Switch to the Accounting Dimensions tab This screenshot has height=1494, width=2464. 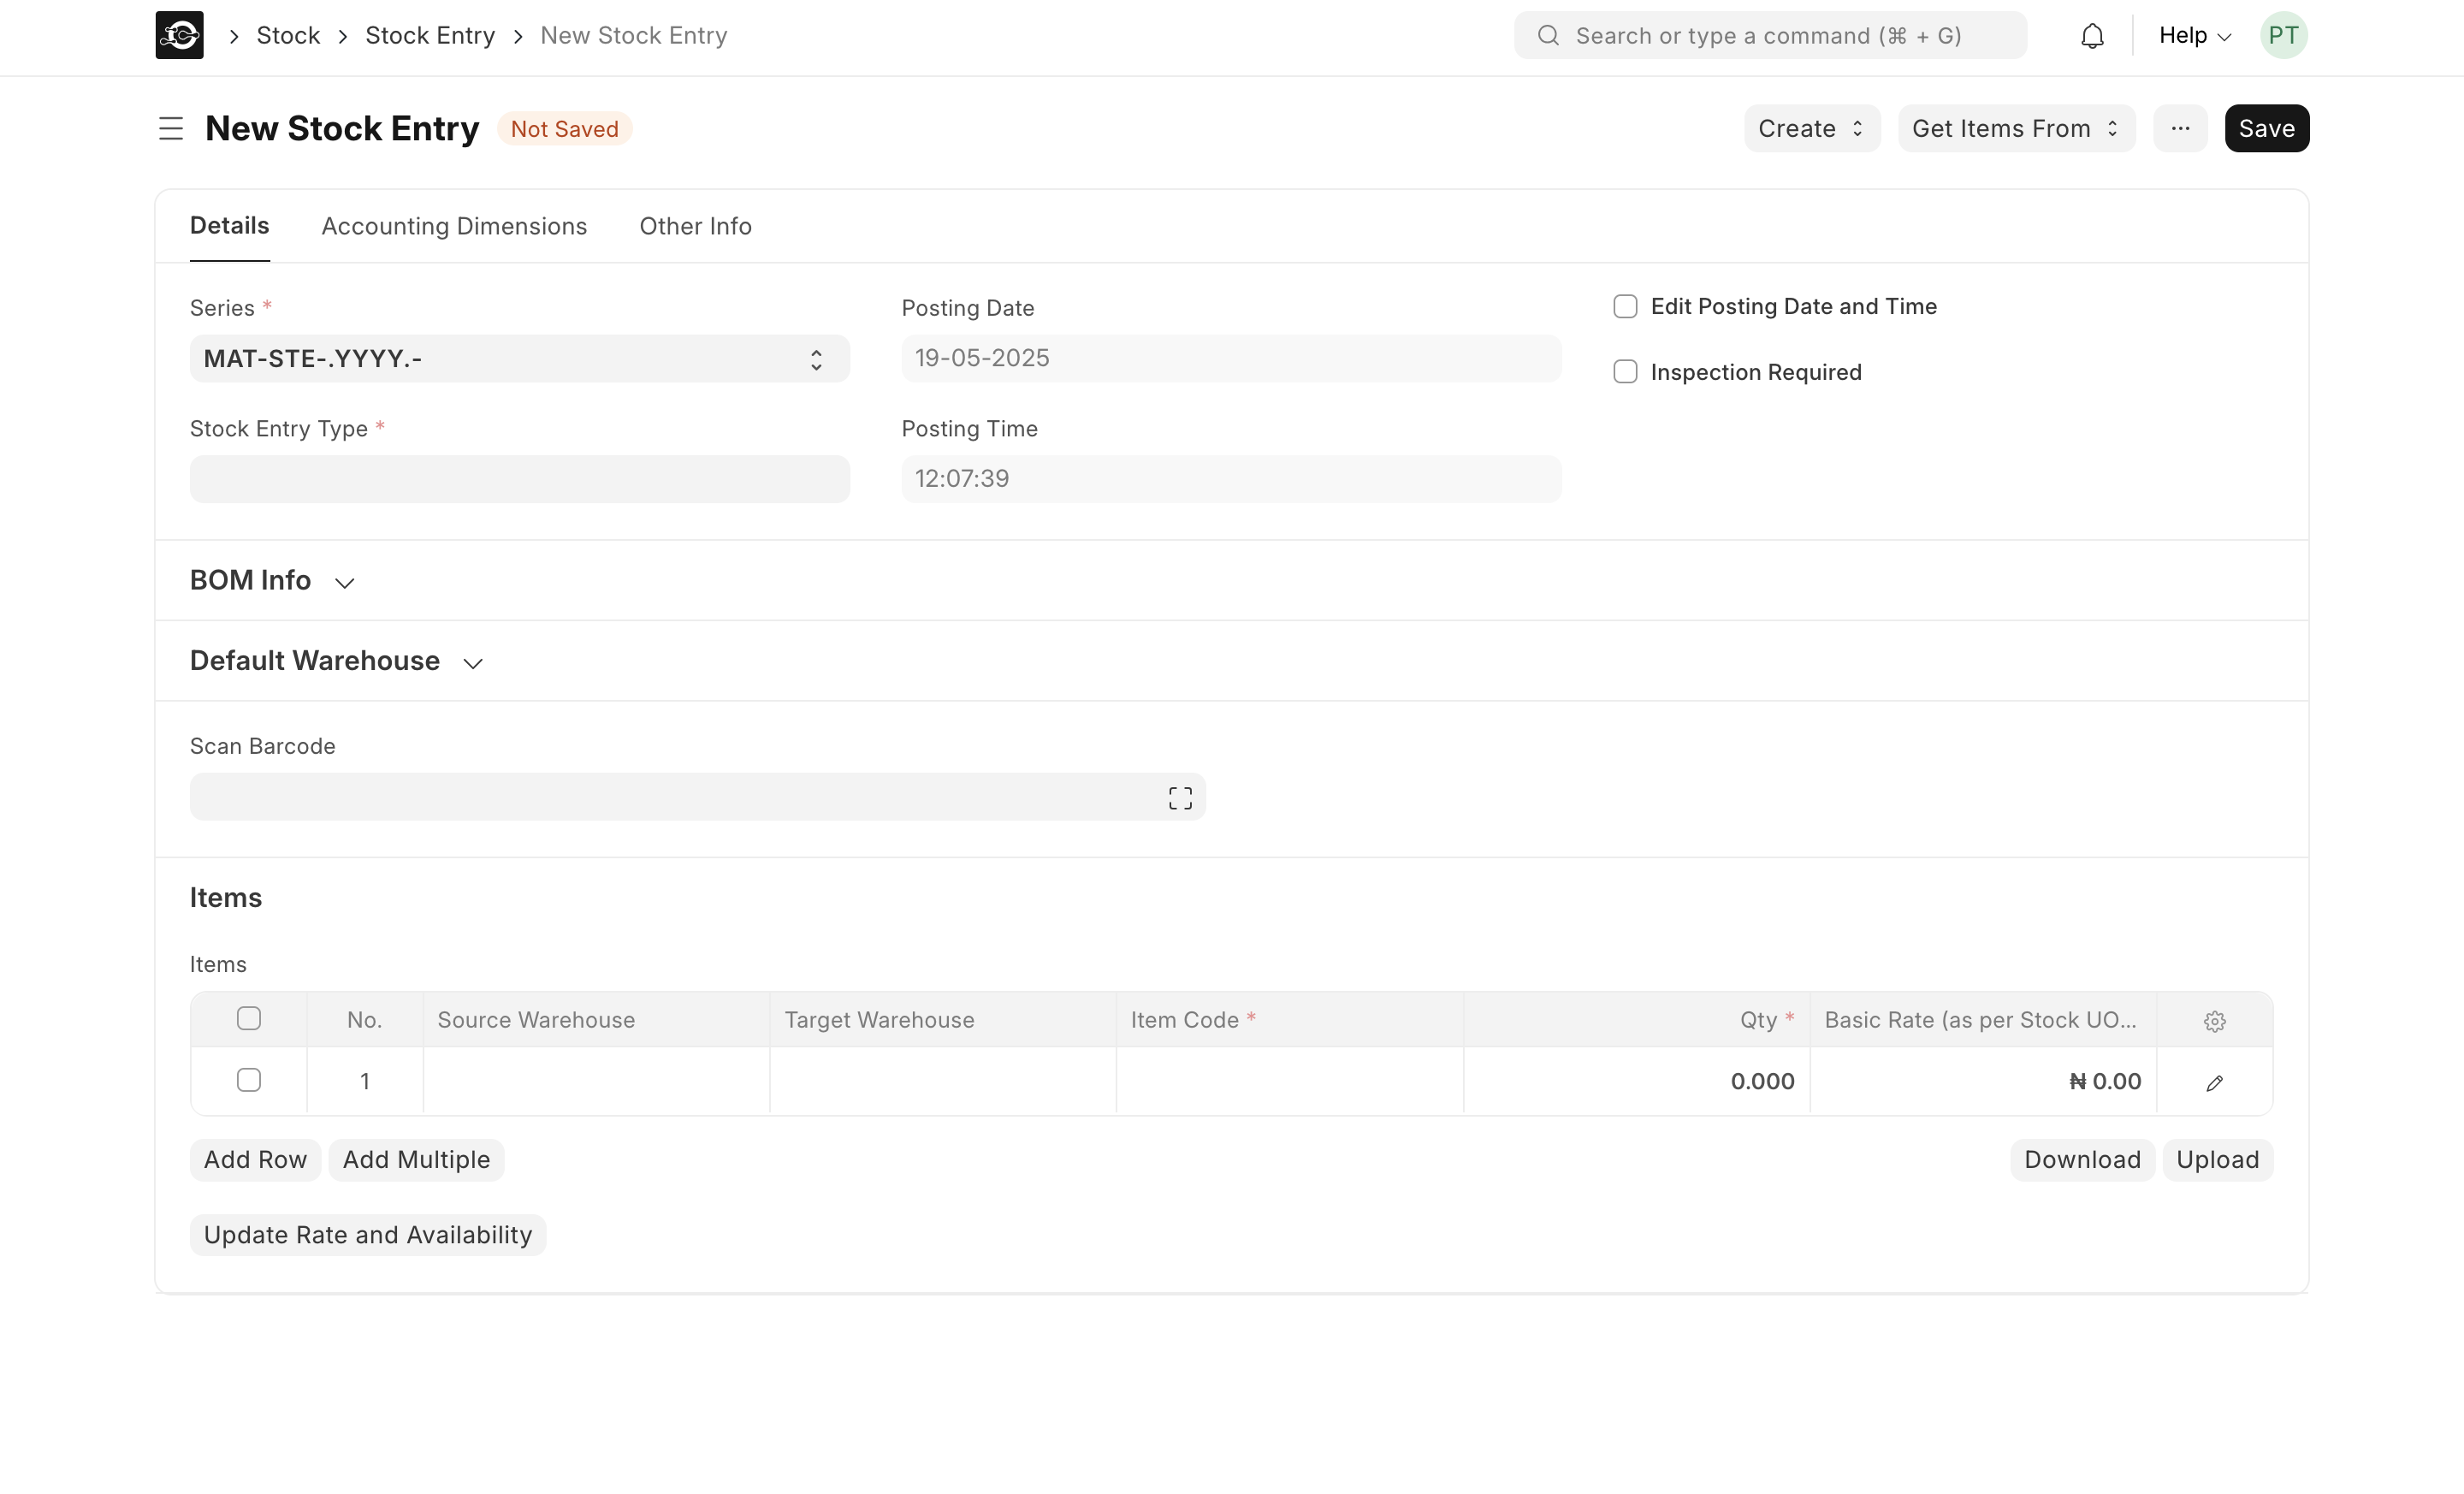(x=454, y=226)
